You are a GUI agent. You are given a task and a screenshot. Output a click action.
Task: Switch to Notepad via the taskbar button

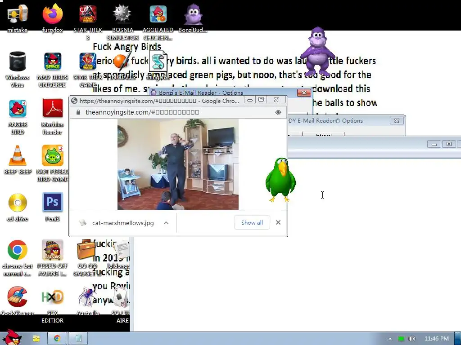pyautogui.click(x=78, y=339)
